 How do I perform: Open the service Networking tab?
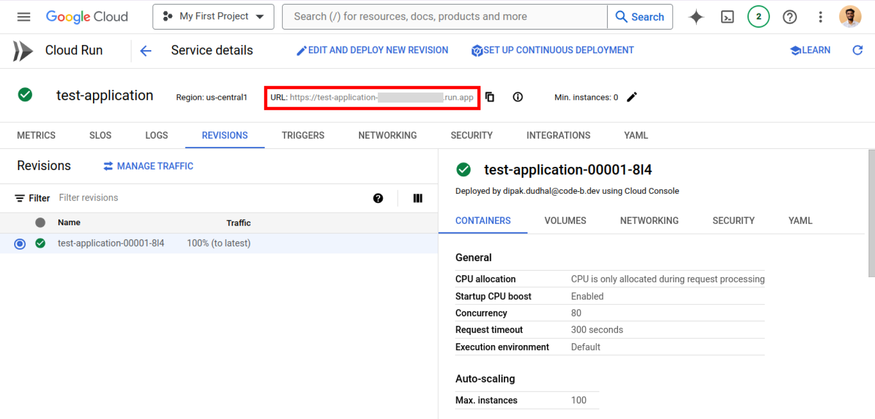coord(387,135)
